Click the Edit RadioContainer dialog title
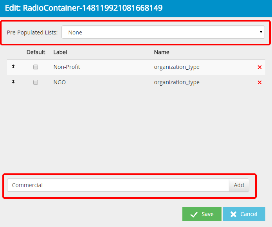Viewport: 272px width, 227px height. (84, 8)
